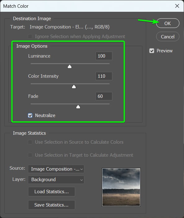
Task: Click the Fade slider handle
Action: [78, 107]
